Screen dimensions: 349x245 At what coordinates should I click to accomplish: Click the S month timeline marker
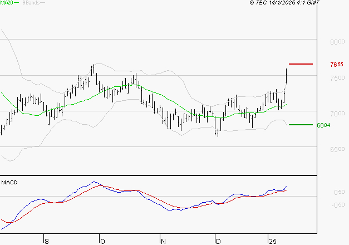[x=47, y=242]
